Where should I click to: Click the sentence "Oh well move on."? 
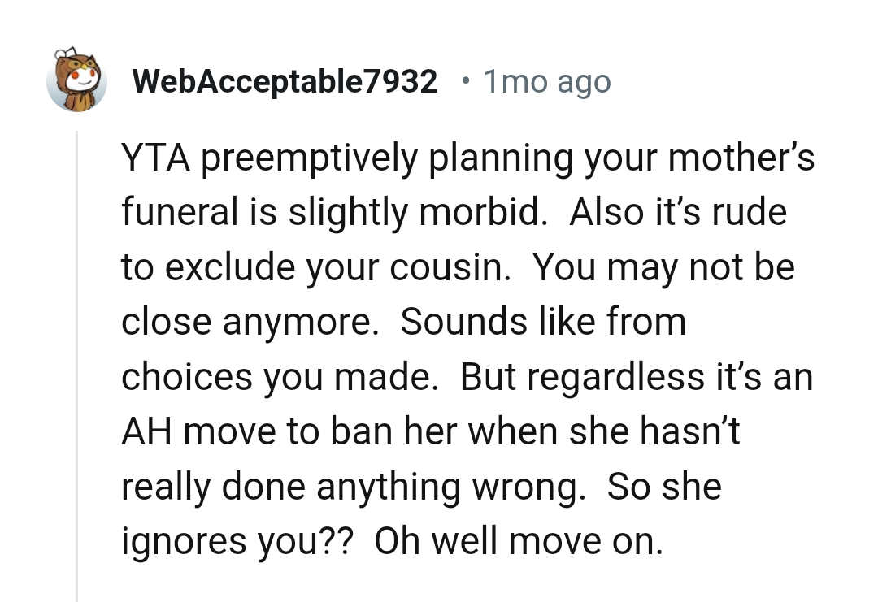[518, 541]
